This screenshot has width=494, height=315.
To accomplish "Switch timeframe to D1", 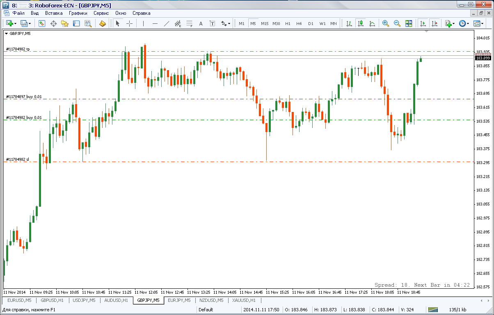I will [311, 23].
